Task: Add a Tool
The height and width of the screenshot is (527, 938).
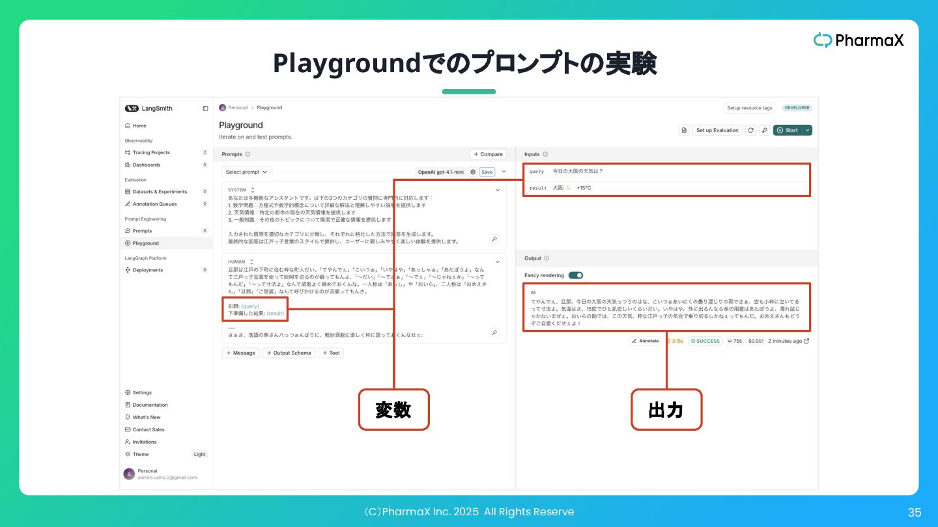Action: click(331, 353)
